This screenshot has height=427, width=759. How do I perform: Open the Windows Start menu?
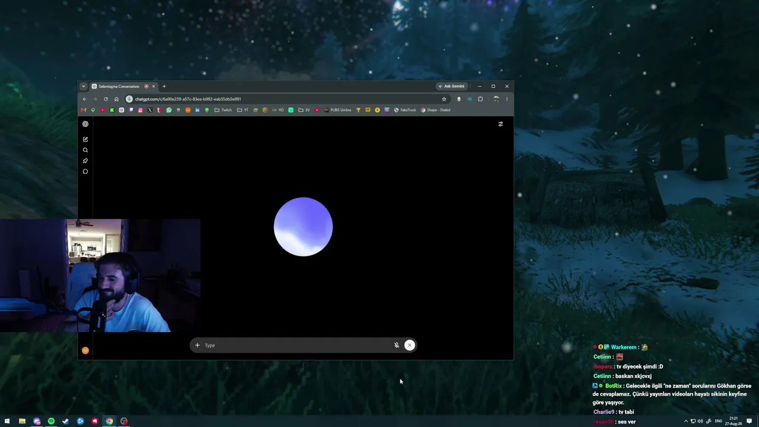(x=7, y=422)
